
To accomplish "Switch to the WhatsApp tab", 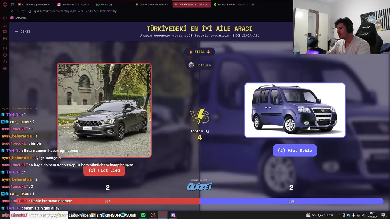I will coord(105,5).
